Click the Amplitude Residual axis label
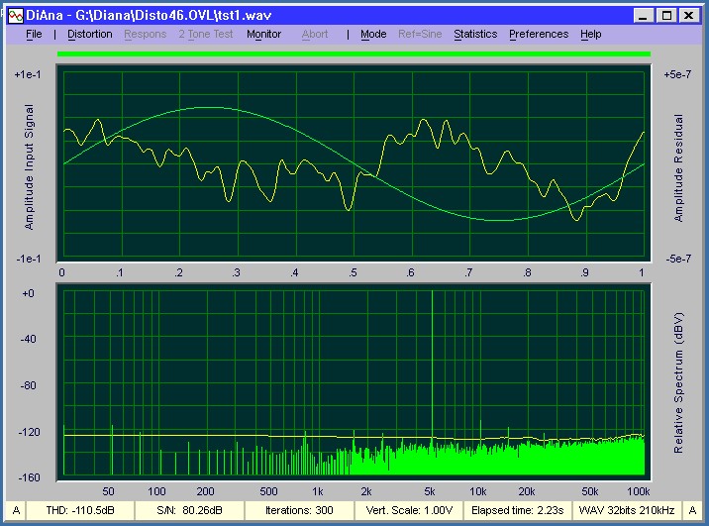Image resolution: width=709 pixels, height=526 pixels. click(x=678, y=167)
